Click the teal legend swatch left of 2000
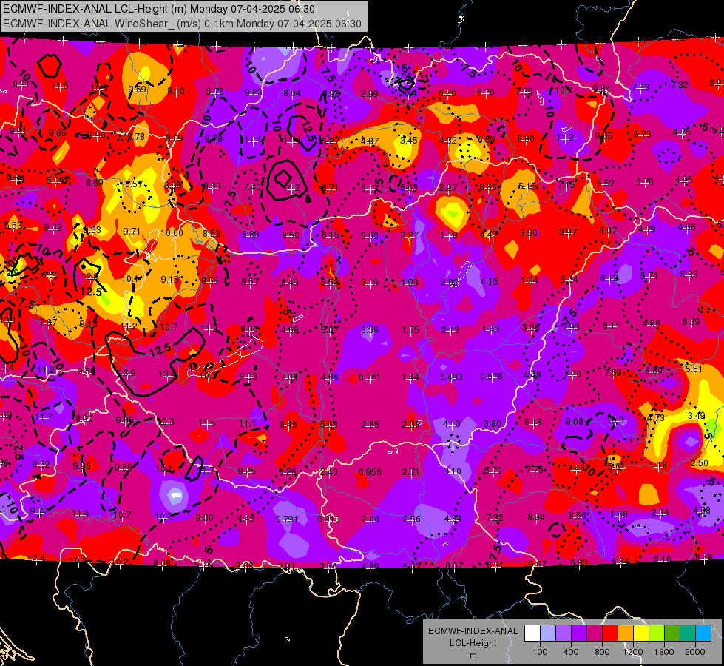Viewport: 724px width, 666px height. (688, 633)
